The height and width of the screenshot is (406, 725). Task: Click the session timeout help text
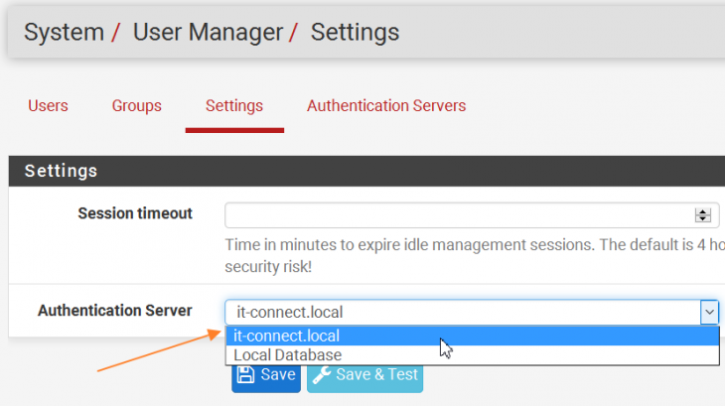(x=475, y=255)
